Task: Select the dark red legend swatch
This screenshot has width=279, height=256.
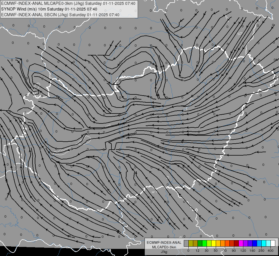Action: tap(237, 243)
